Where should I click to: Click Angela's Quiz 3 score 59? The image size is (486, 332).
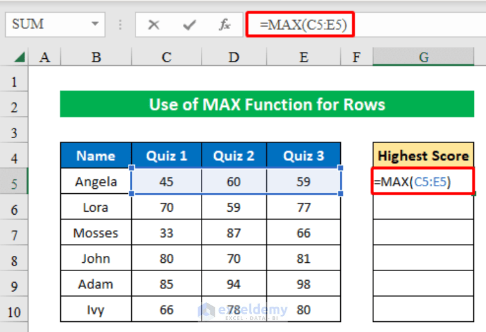304,182
